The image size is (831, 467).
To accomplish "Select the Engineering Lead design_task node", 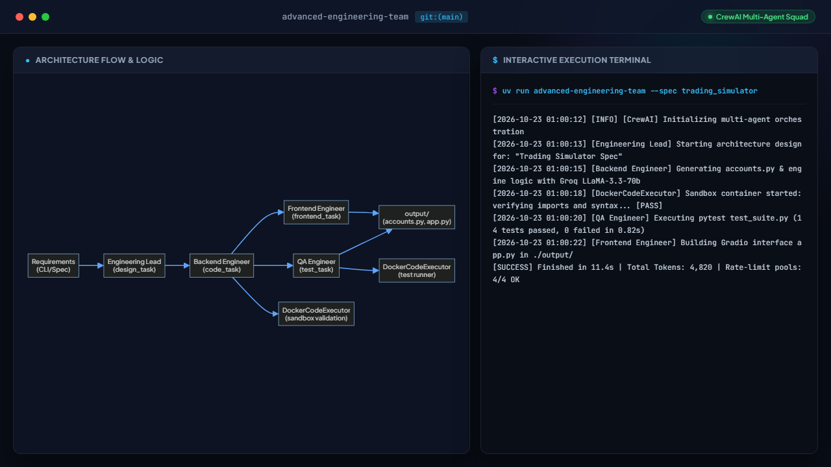I will [134, 265].
